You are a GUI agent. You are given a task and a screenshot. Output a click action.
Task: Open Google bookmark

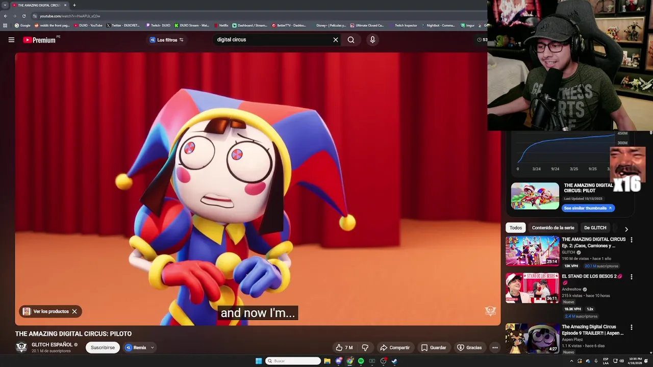23,25
